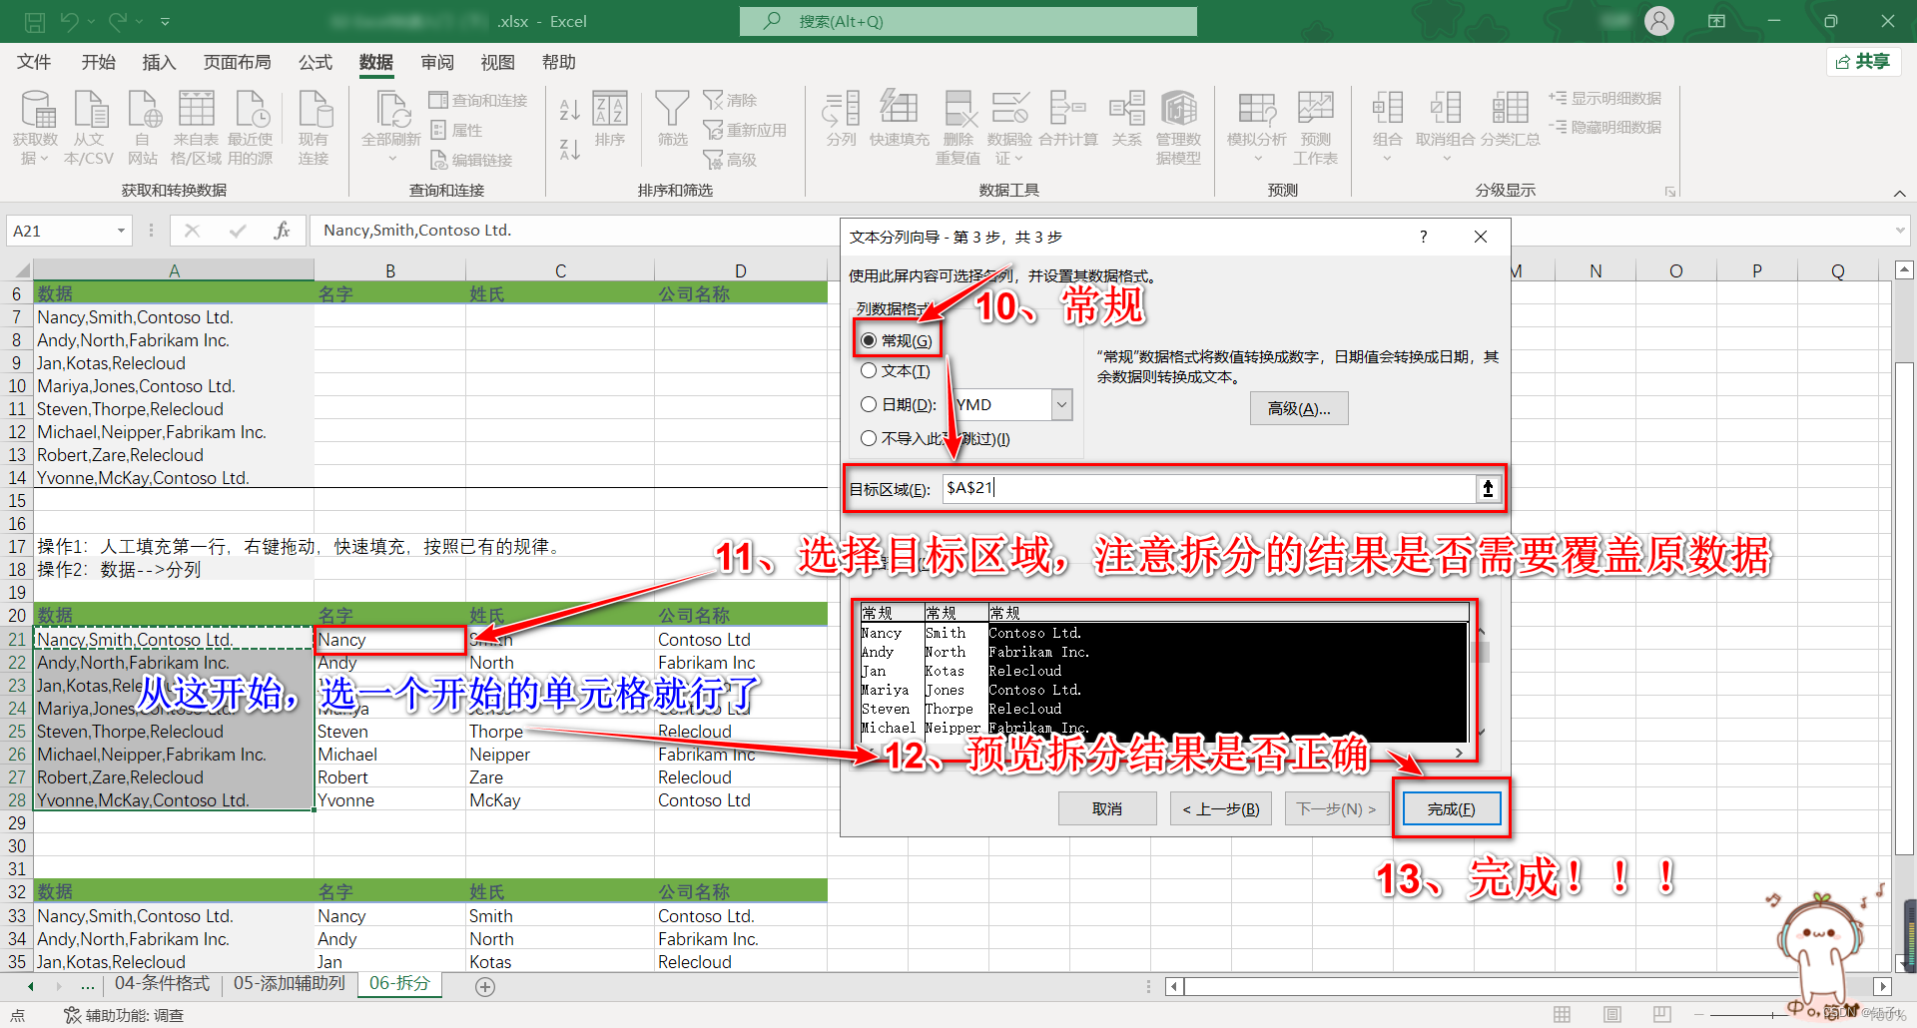Select do not import column radio

[x=869, y=438]
